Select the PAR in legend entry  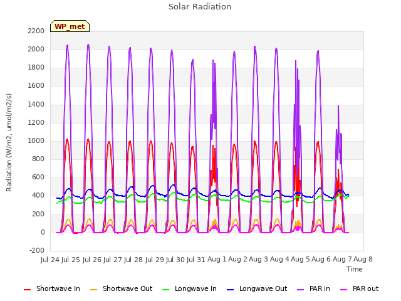click(x=313, y=288)
